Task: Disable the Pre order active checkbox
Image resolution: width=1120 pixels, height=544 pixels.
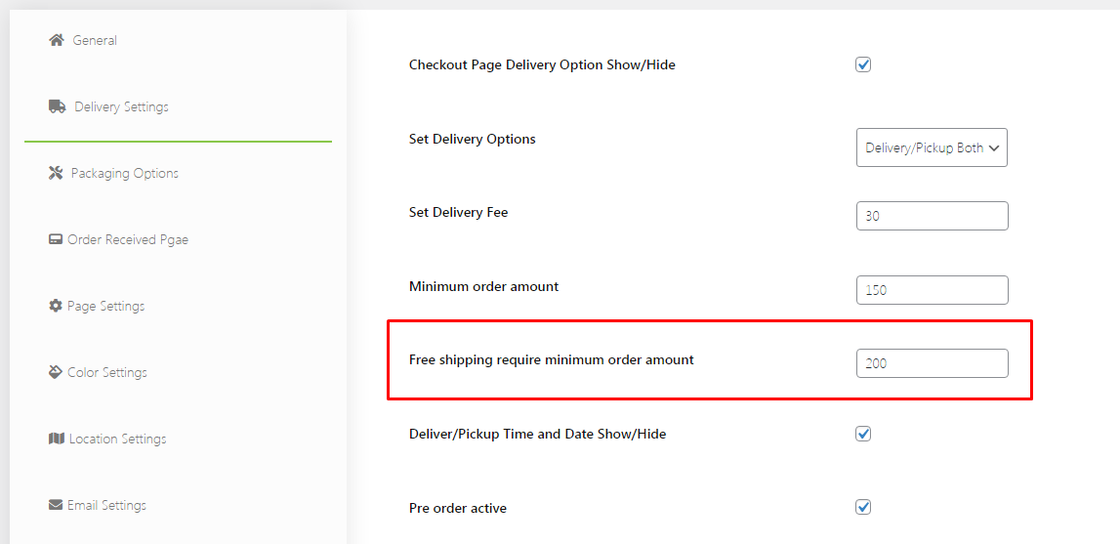Action: [x=863, y=507]
